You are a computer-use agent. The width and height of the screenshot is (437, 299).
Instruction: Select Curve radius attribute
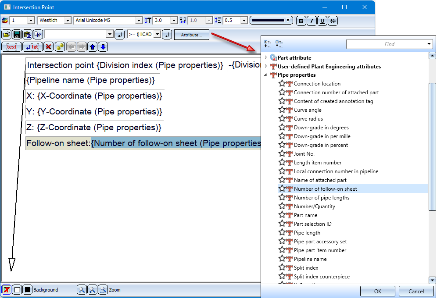point(308,119)
